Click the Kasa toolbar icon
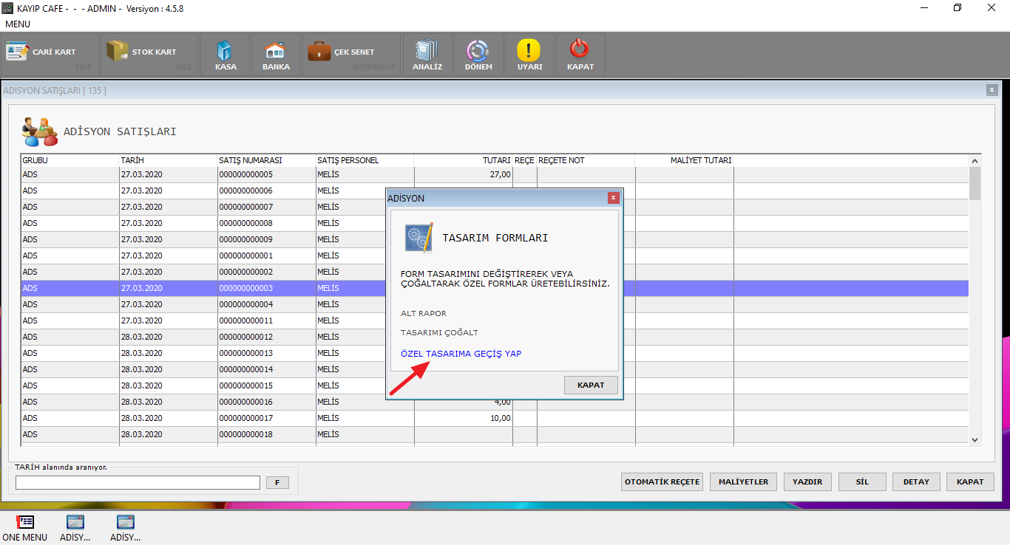The height and width of the screenshot is (545, 1010). click(x=226, y=52)
